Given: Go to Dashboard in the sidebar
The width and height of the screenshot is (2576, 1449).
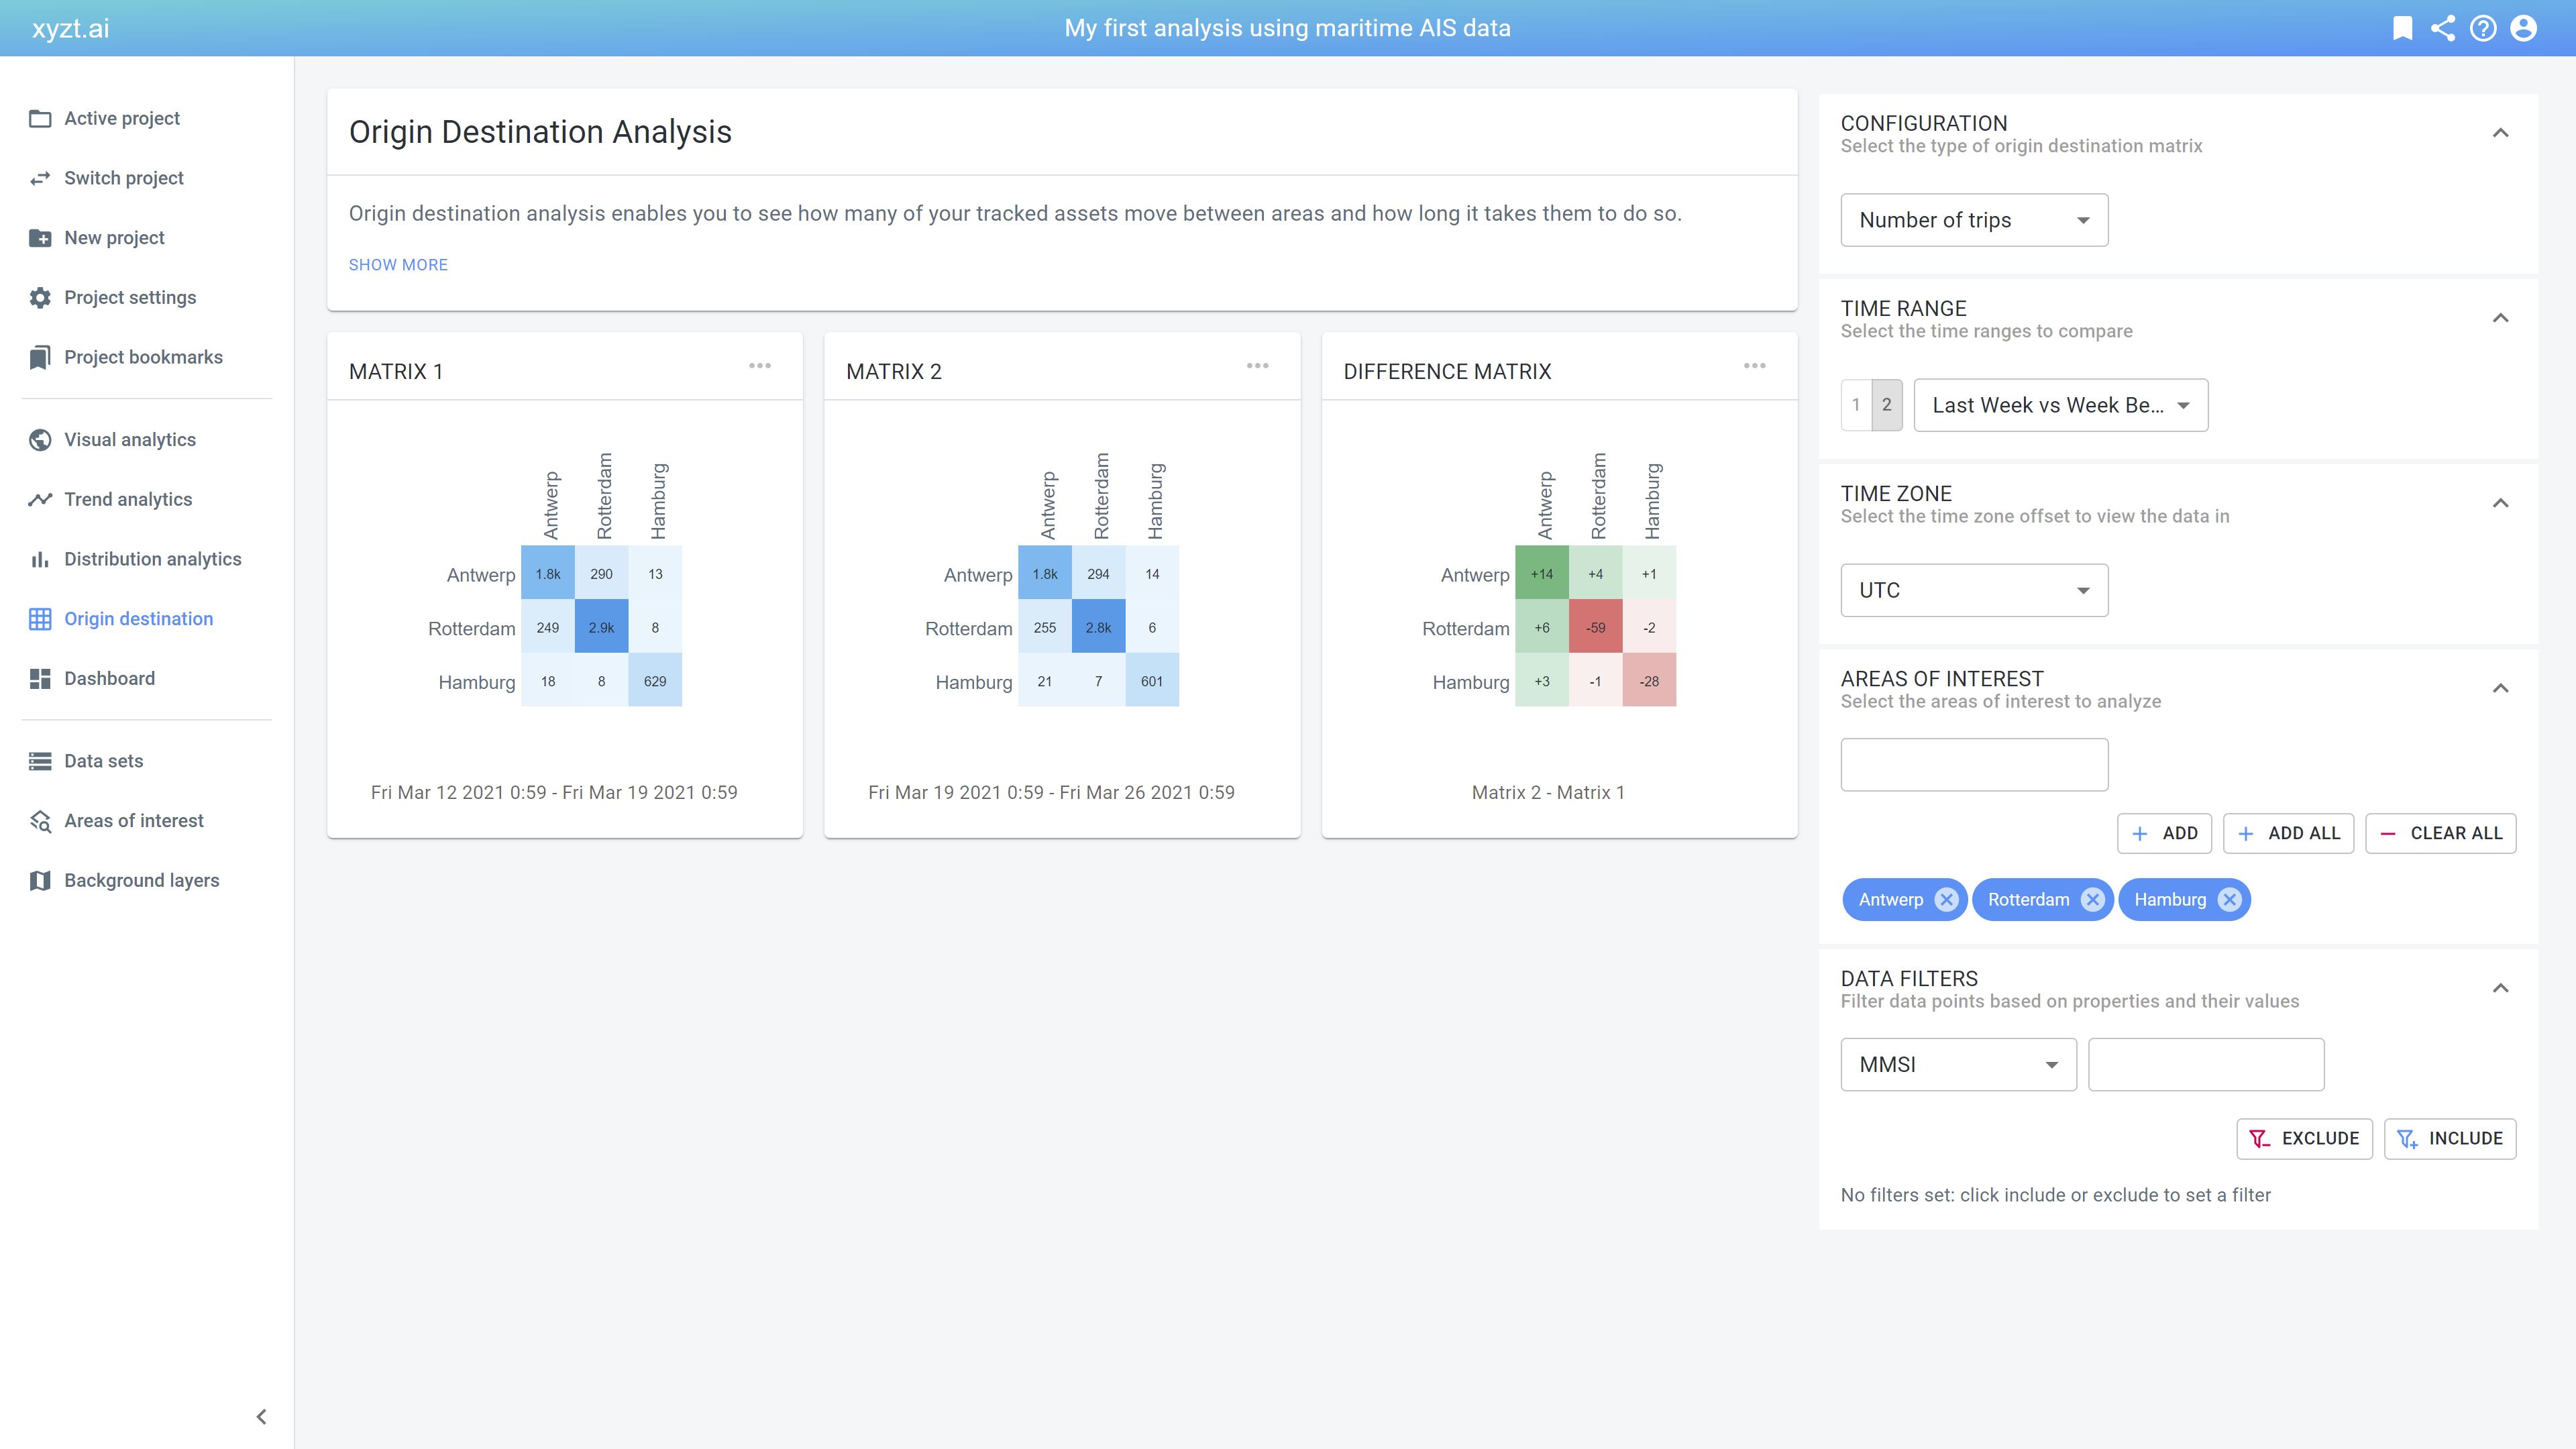Looking at the screenshot, I should pyautogui.click(x=110, y=678).
